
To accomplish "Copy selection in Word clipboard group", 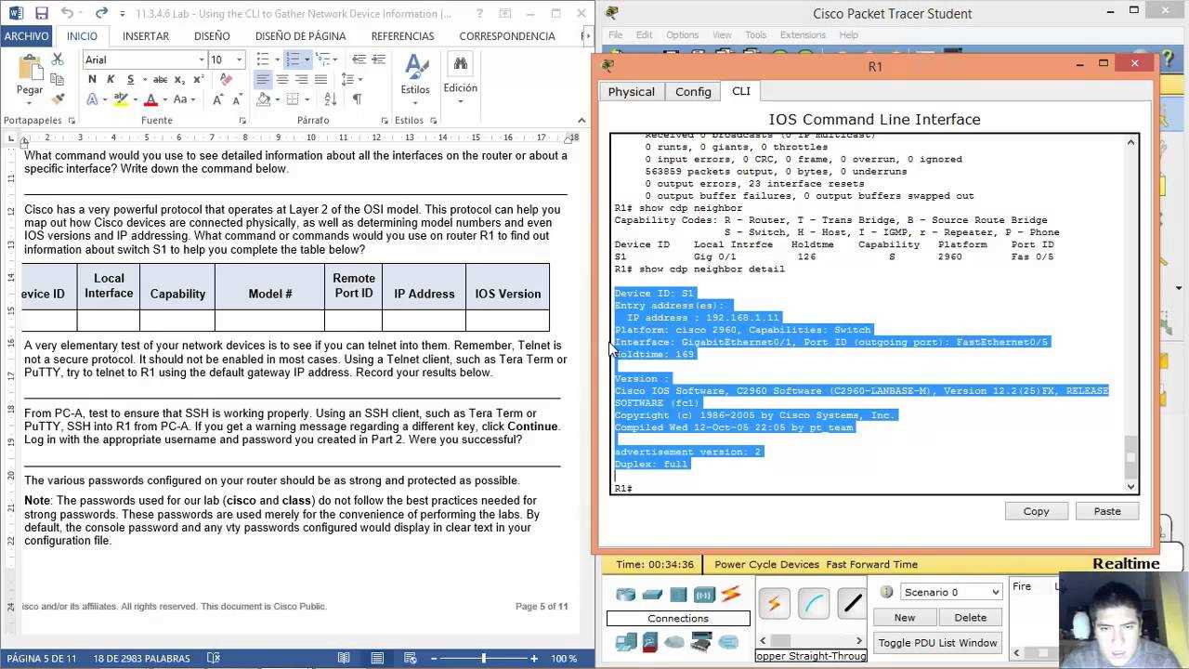I will 58,80.
